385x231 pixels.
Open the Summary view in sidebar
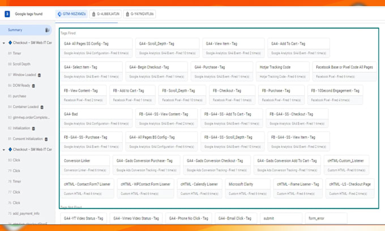pyautogui.click(x=25, y=30)
